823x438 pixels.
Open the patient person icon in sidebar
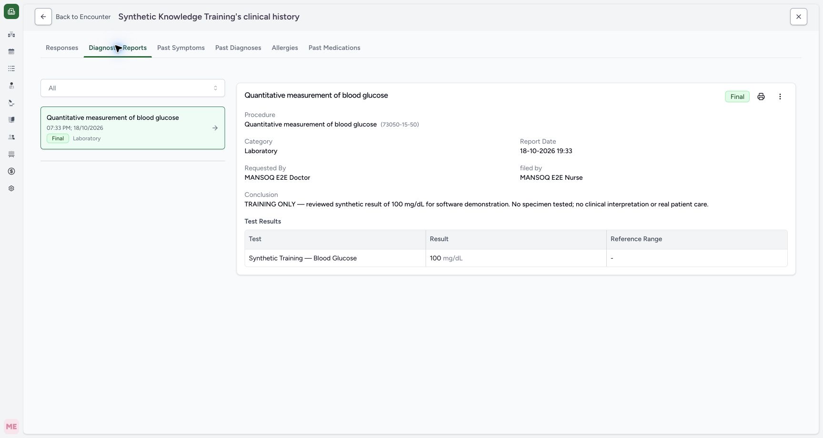[11, 86]
